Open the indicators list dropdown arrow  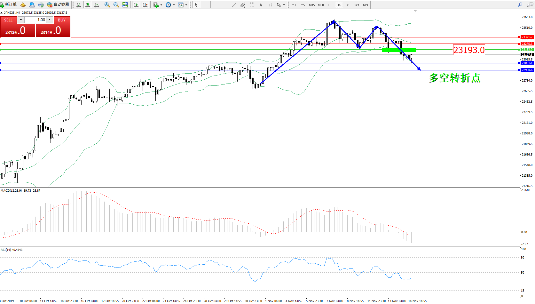coord(161,5)
